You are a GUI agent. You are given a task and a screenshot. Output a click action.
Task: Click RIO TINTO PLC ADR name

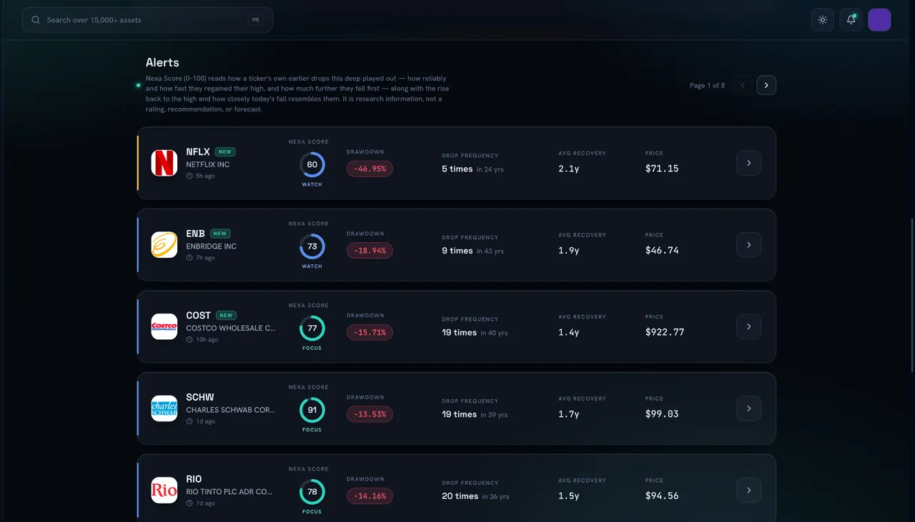[229, 492]
